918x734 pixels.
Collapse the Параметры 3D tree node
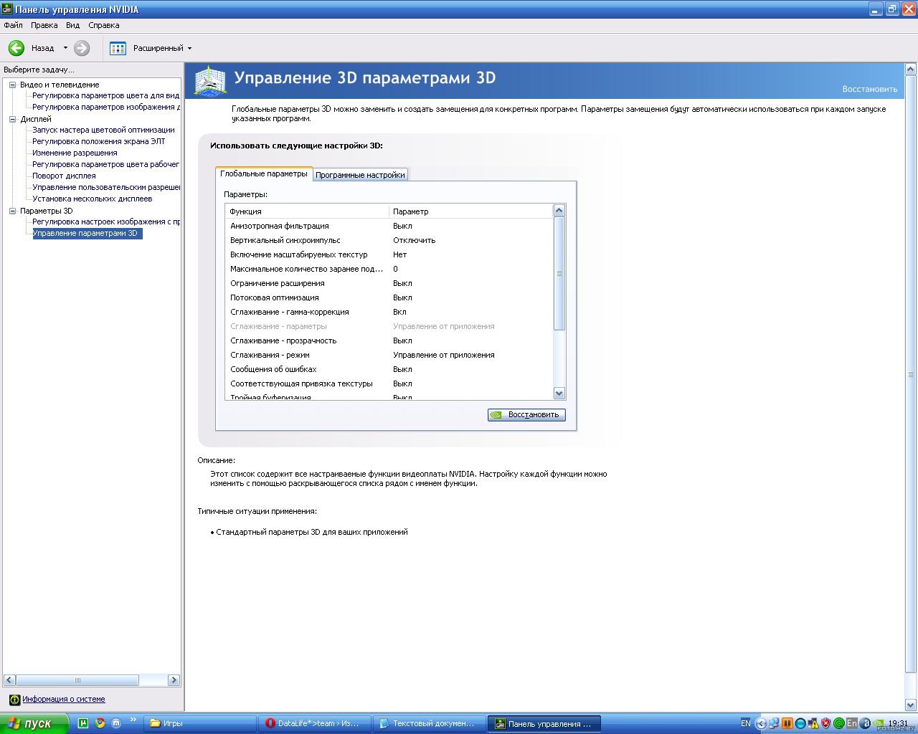pyautogui.click(x=12, y=211)
